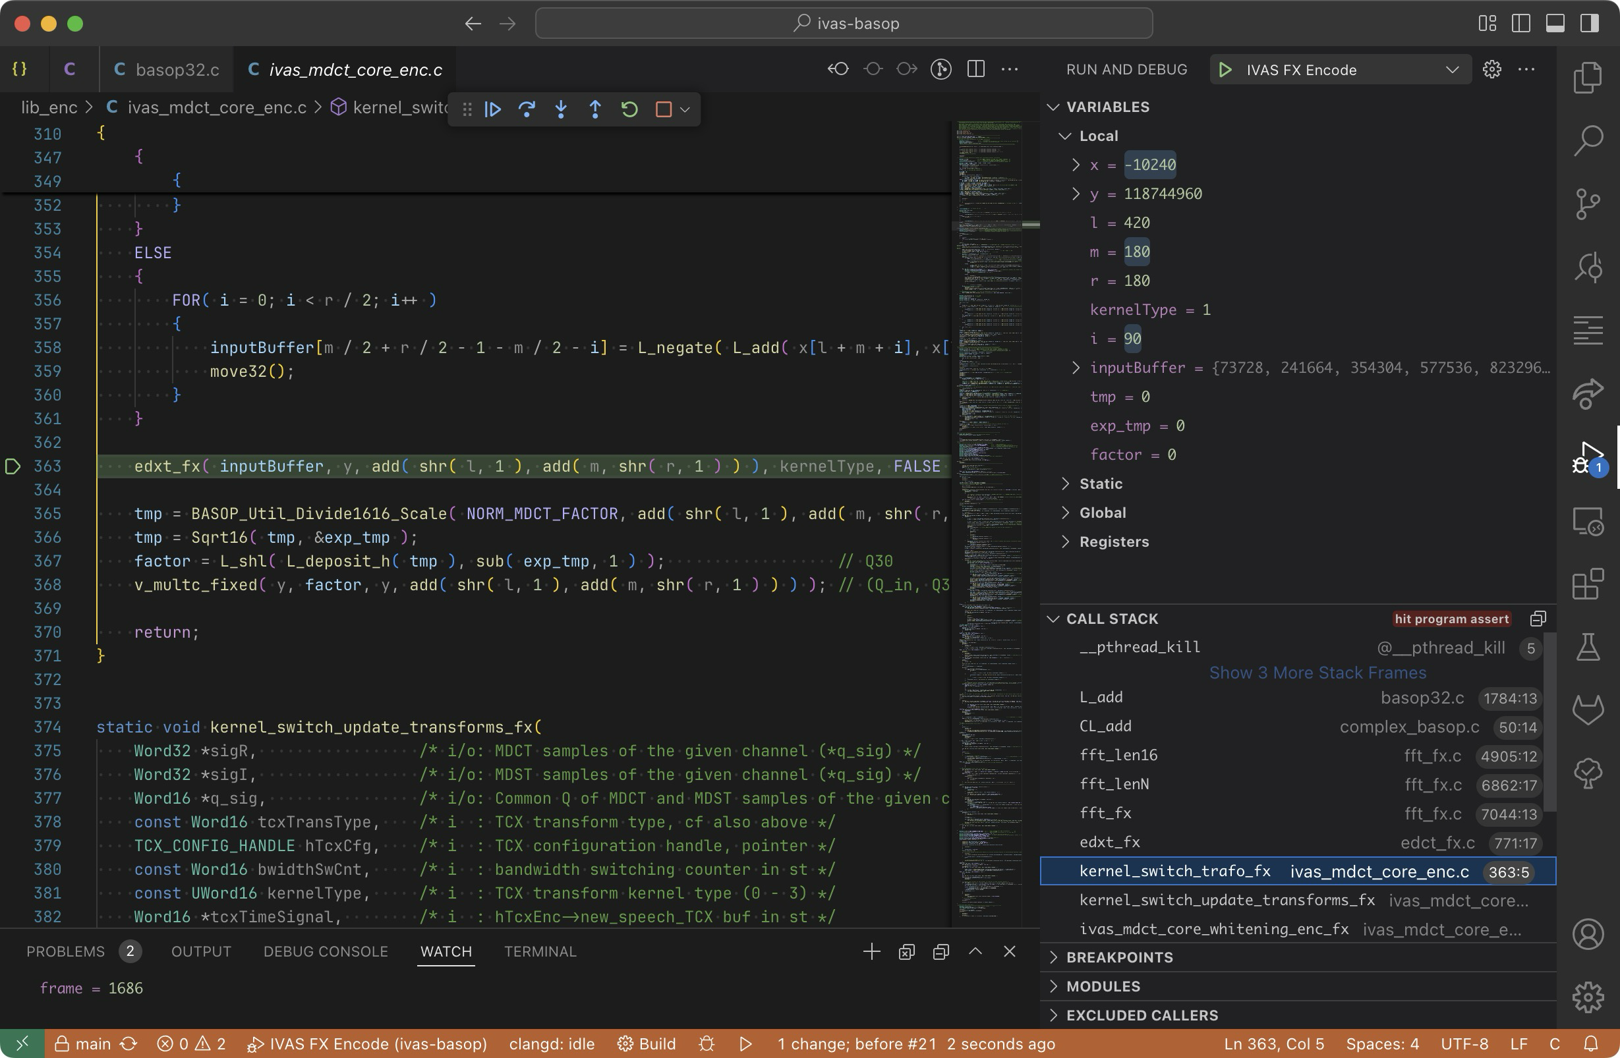
Task: Toggle breakpoint at line 363
Action: coord(13,466)
